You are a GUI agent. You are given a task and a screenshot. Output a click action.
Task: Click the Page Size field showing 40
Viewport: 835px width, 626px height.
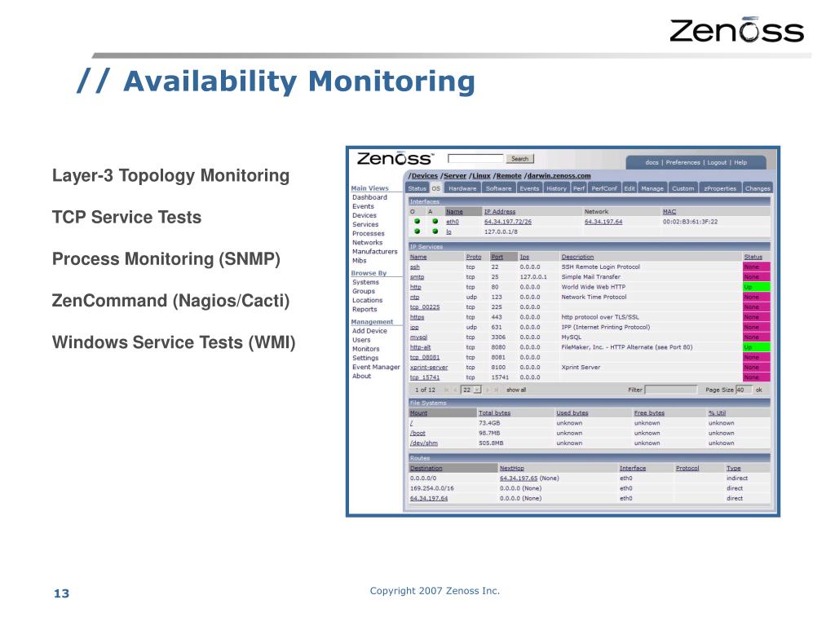point(744,390)
